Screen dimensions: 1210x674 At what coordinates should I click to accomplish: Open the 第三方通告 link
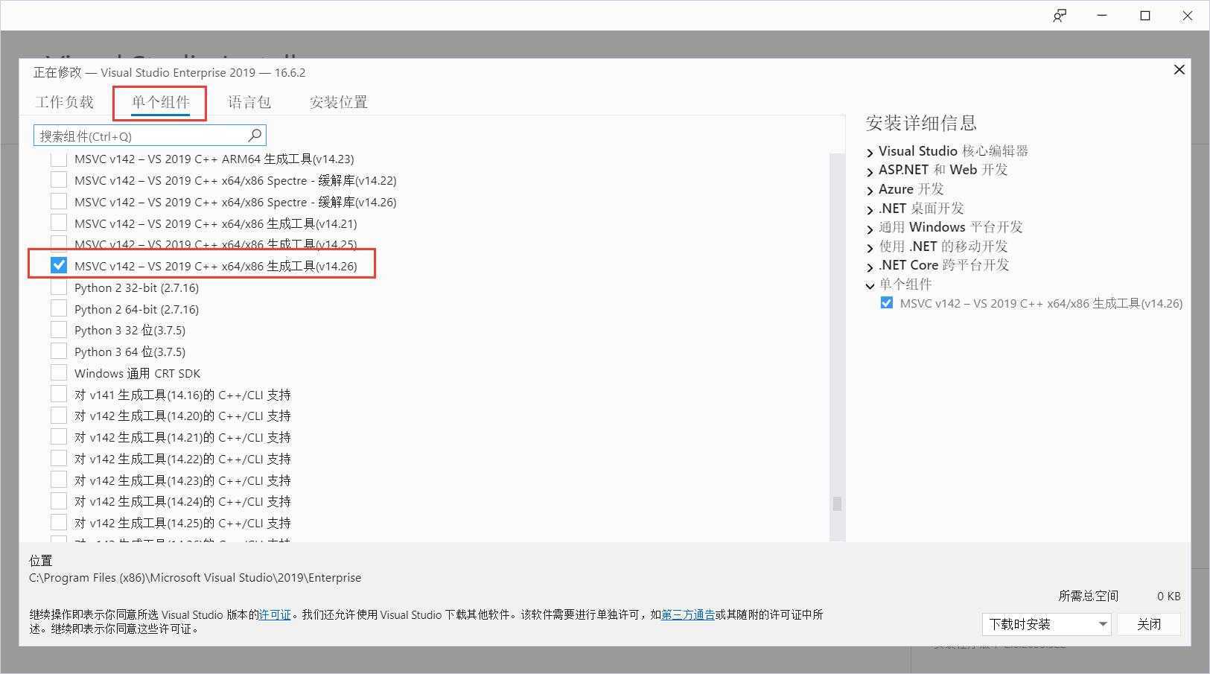coord(688,615)
